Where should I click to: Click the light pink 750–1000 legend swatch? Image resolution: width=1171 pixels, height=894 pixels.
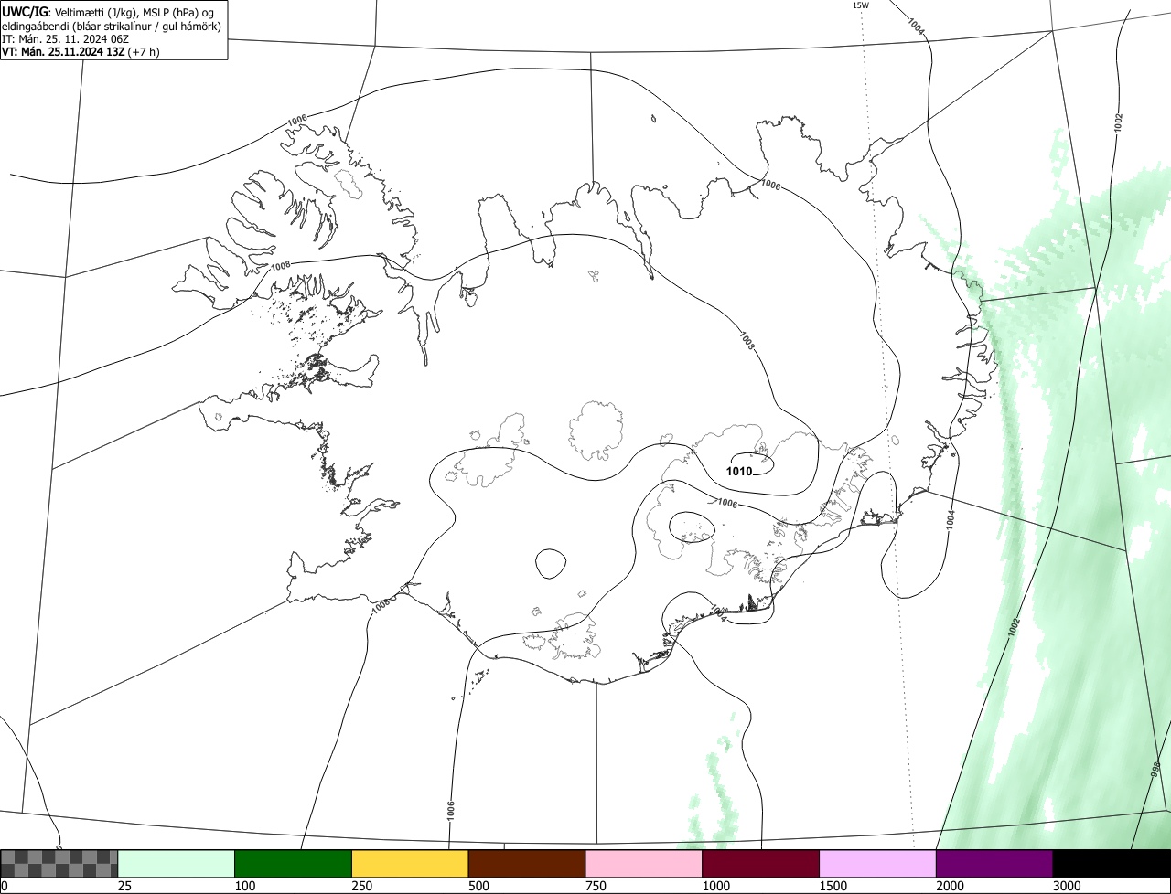point(644,863)
